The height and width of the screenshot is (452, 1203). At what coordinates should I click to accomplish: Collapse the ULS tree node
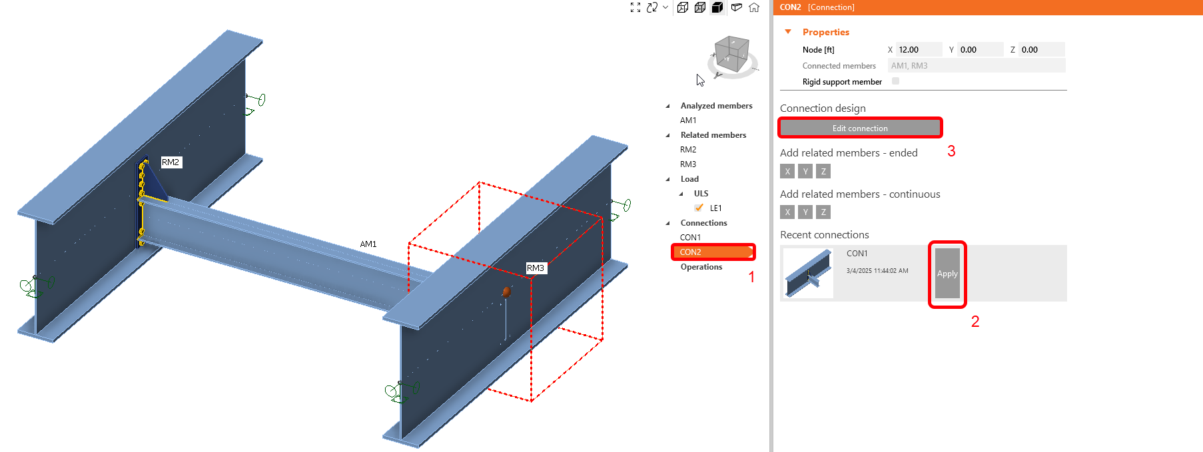(681, 194)
